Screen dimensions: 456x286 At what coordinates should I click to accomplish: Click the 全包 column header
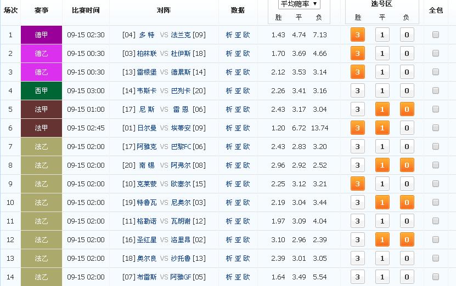(436, 10)
